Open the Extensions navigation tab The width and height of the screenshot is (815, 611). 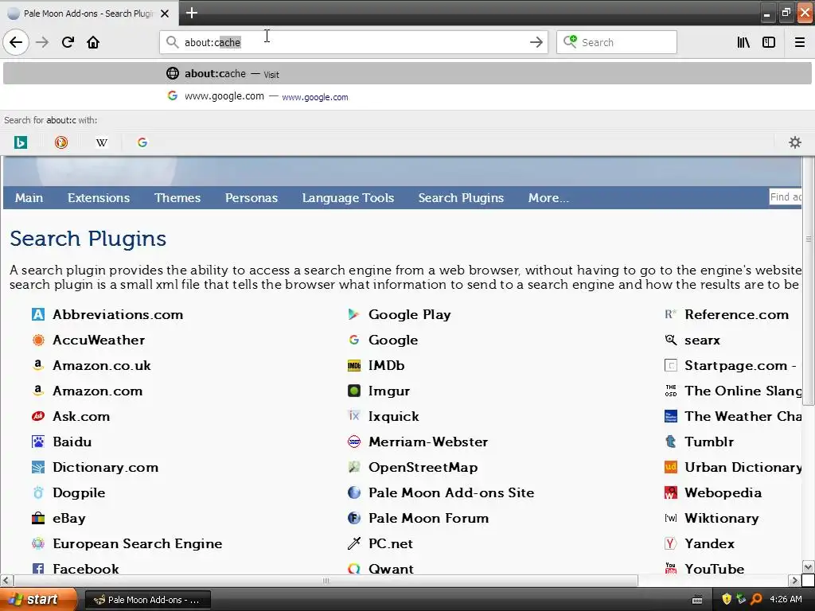99,198
